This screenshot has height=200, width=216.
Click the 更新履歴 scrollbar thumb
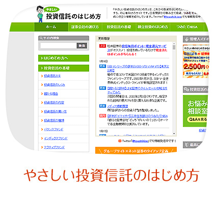[x=174, y=47]
